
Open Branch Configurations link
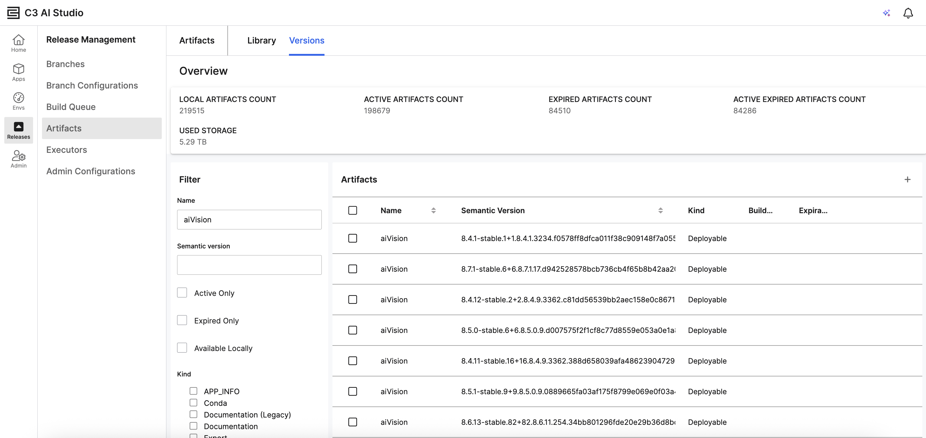point(92,85)
